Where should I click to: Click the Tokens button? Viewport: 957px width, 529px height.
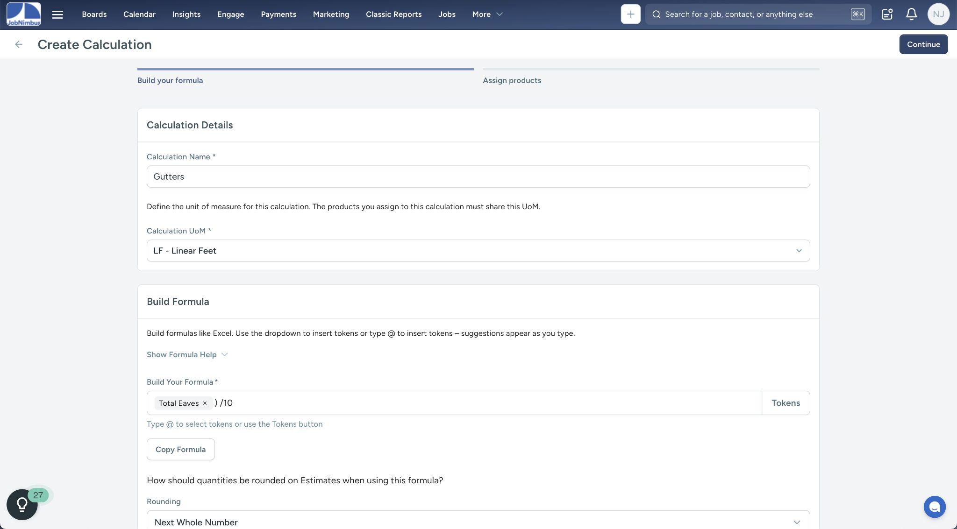point(785,403)
